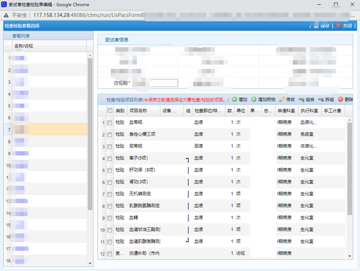The width and height of the screenshot is (360, 271).
Task: Check the box for 血常规 row
Action: [109, 123]
